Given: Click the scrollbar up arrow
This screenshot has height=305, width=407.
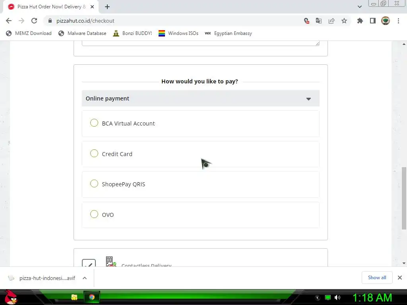Looking at the screenshot, I should pos(404,44).
